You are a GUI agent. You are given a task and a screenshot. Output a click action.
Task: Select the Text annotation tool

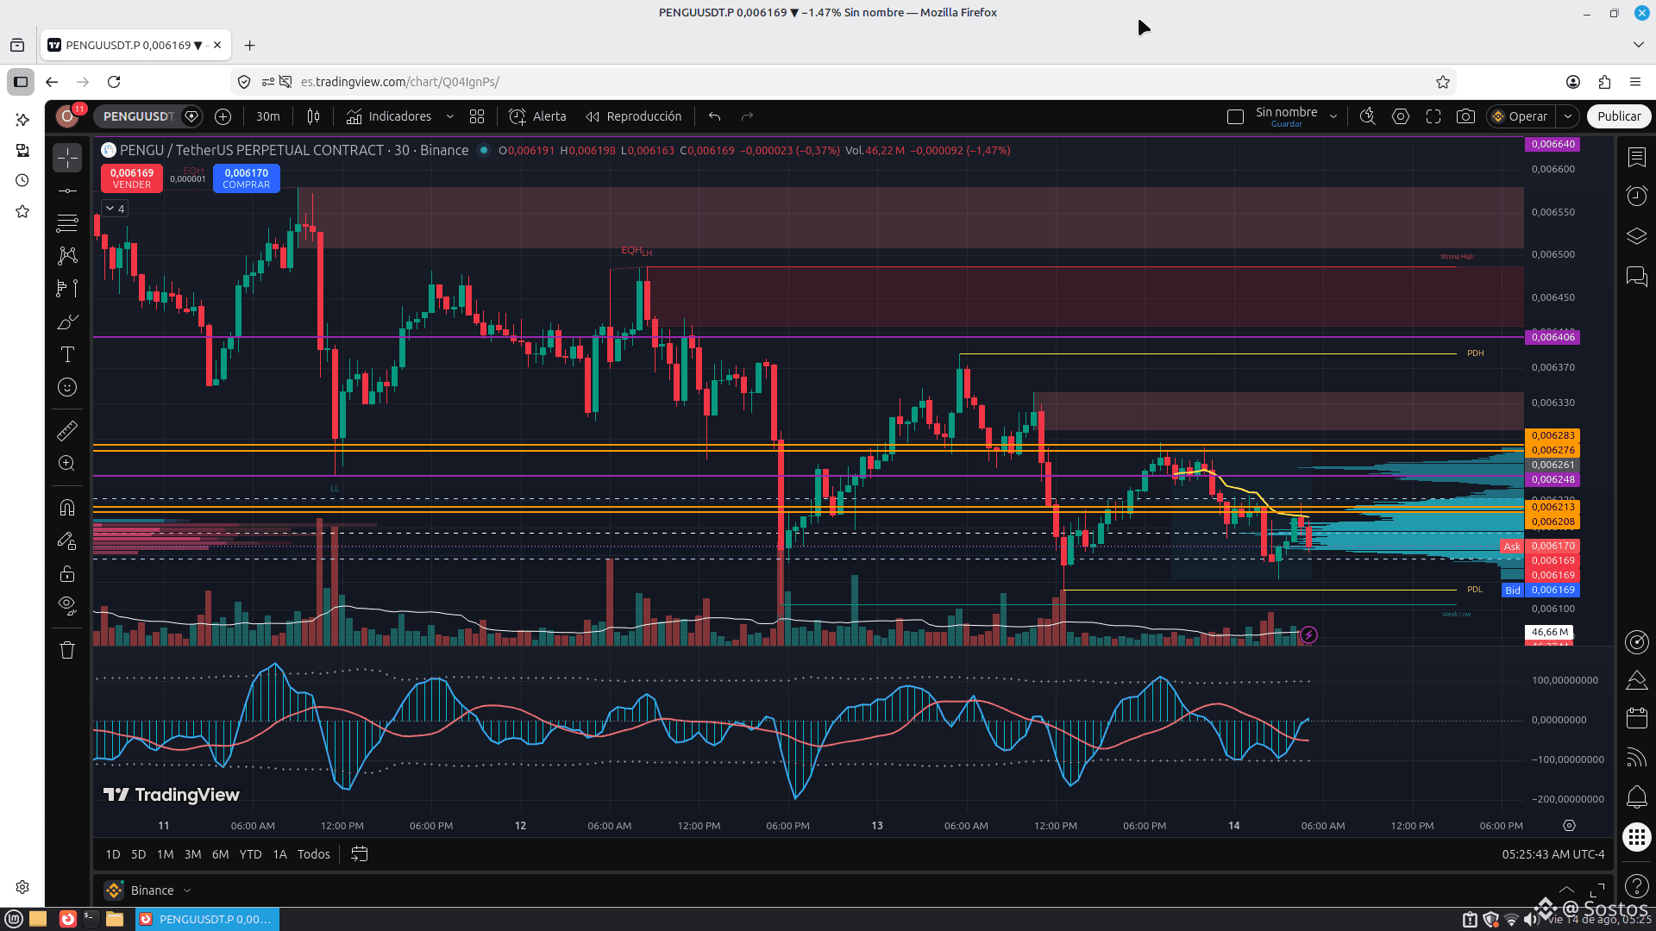point(67,354)
